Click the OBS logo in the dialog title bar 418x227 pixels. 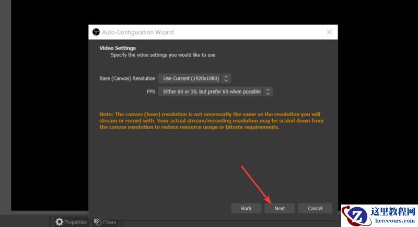pyautogui.click(x=96, y=32)
